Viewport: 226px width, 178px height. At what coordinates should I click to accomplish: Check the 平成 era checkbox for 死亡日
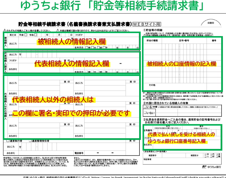click(25, 35)
